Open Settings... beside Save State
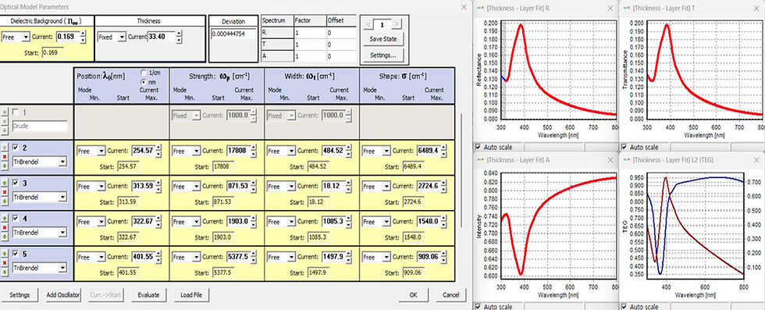Viewport: 765px width, 310px height. click(x=383, y=55)
